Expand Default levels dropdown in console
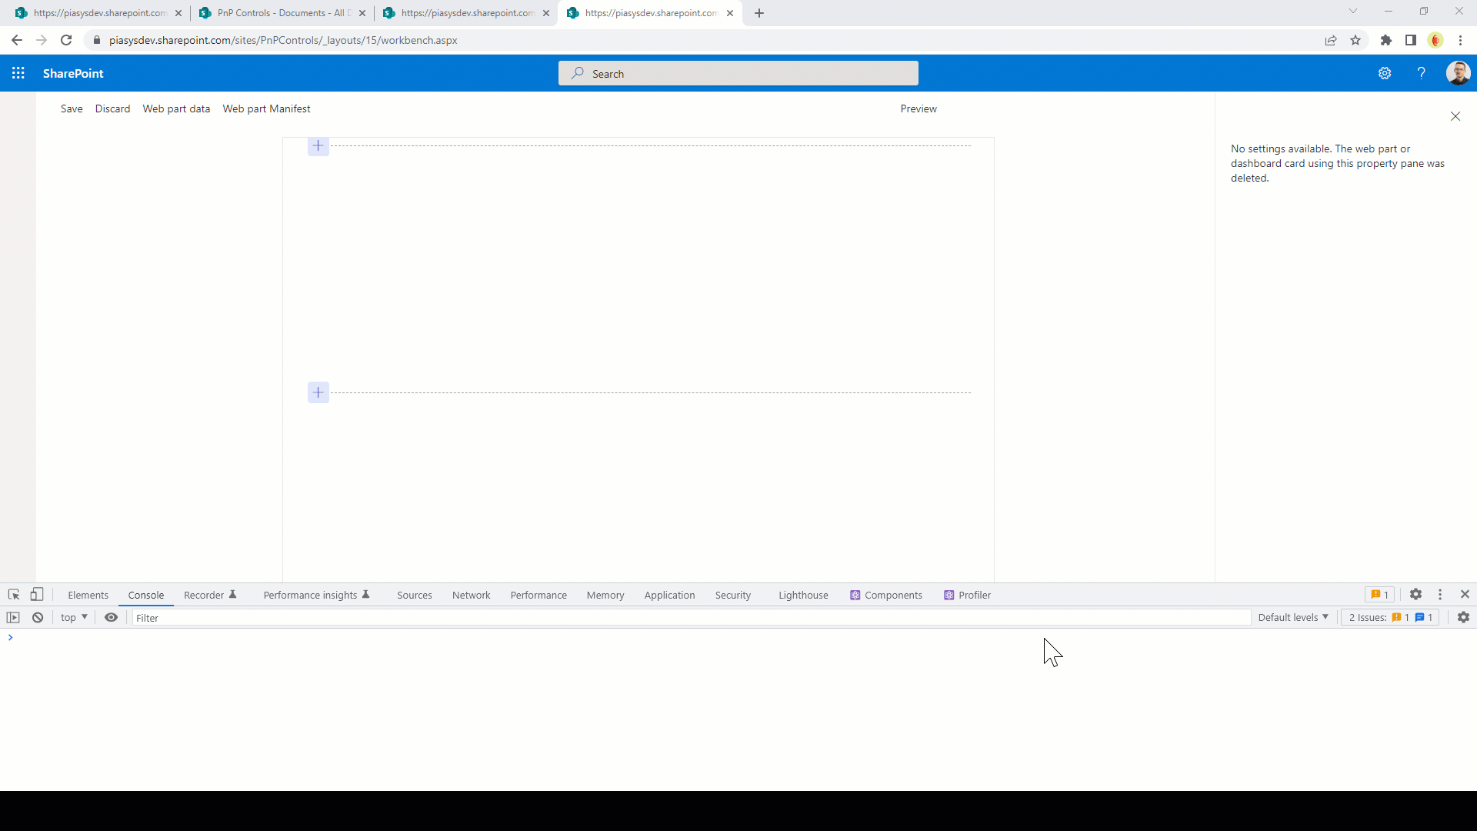Screen dimensions: 1477x831 (x=1292, y=617)
